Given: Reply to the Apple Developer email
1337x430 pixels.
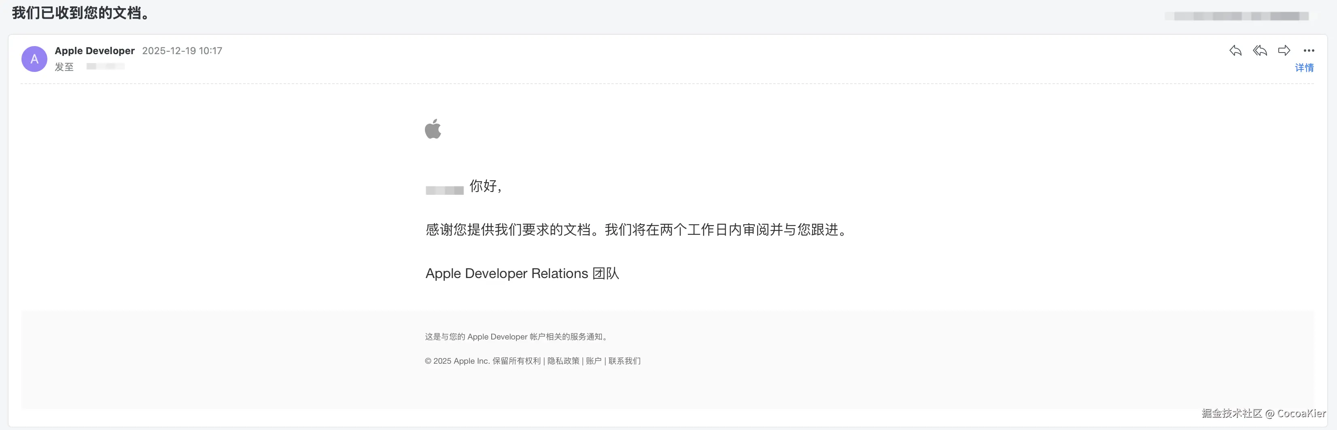Looking at the screenshot, I should click(1235, 50).
